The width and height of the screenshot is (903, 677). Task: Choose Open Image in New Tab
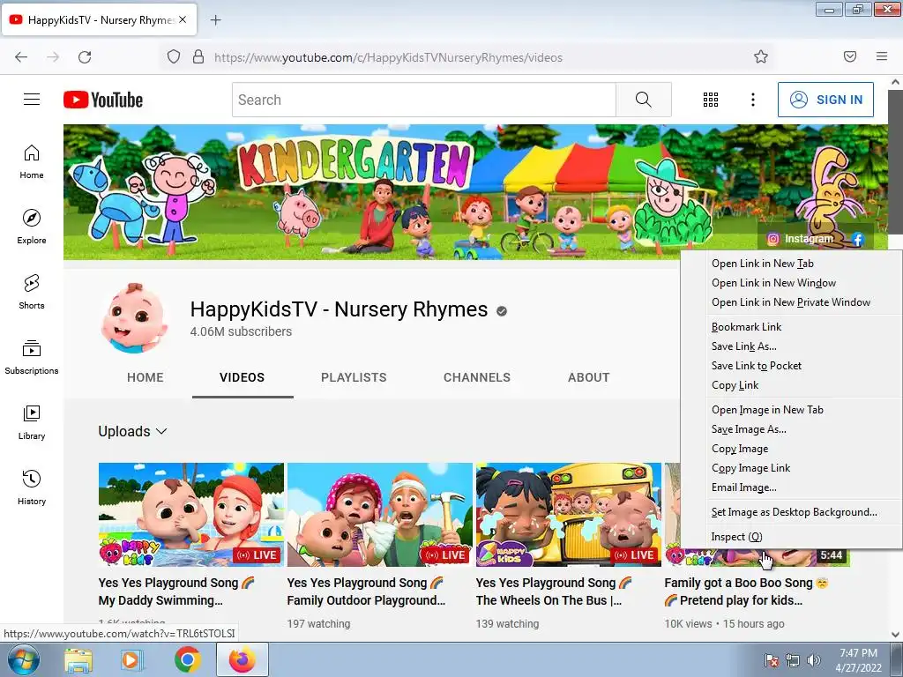[x=791, y=410]
